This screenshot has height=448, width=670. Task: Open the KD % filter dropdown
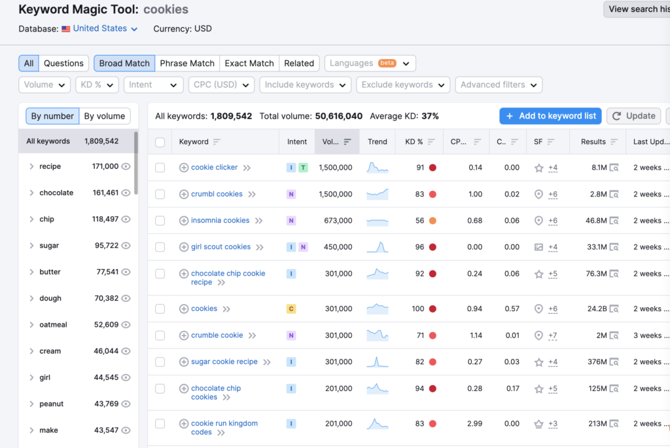(x=97, y=84)
